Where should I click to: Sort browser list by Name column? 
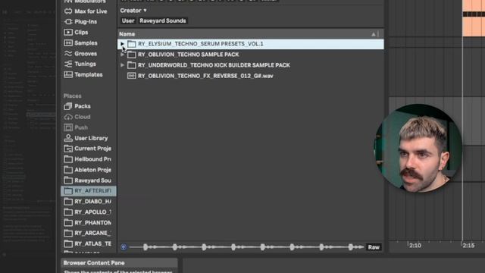[x=127, y=34]
